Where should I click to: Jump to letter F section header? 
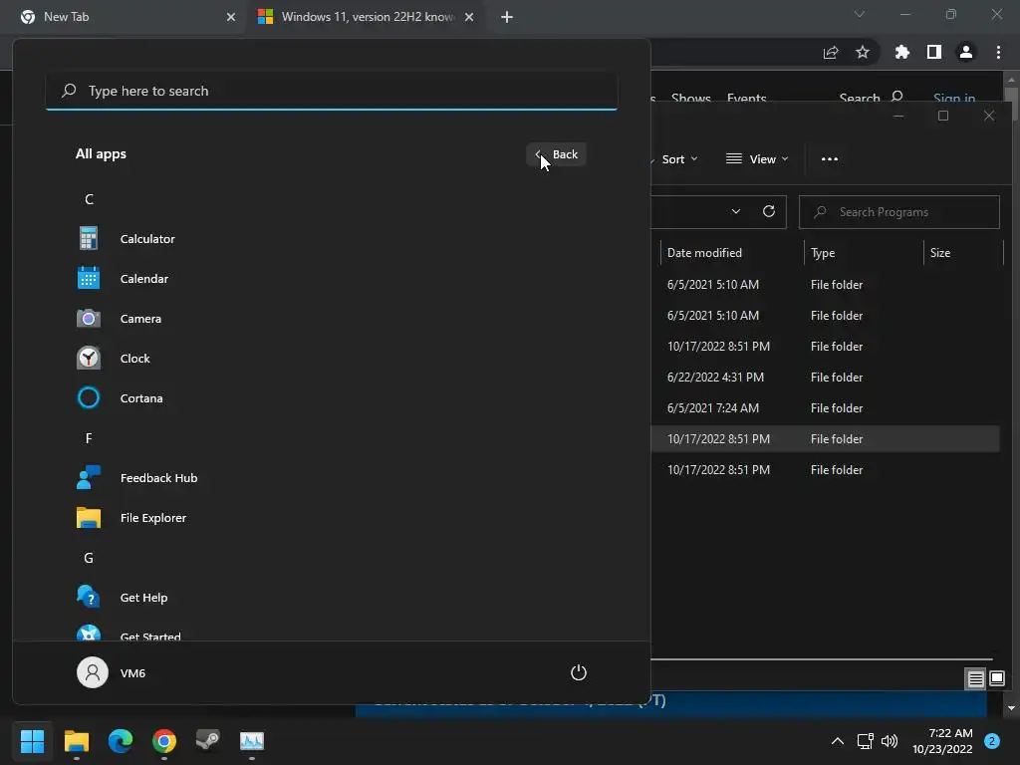point(89,438)
